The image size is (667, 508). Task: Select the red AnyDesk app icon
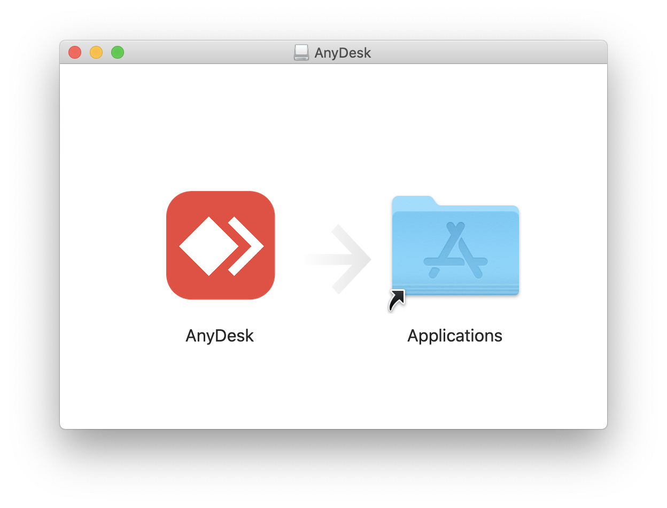[220, 245]
